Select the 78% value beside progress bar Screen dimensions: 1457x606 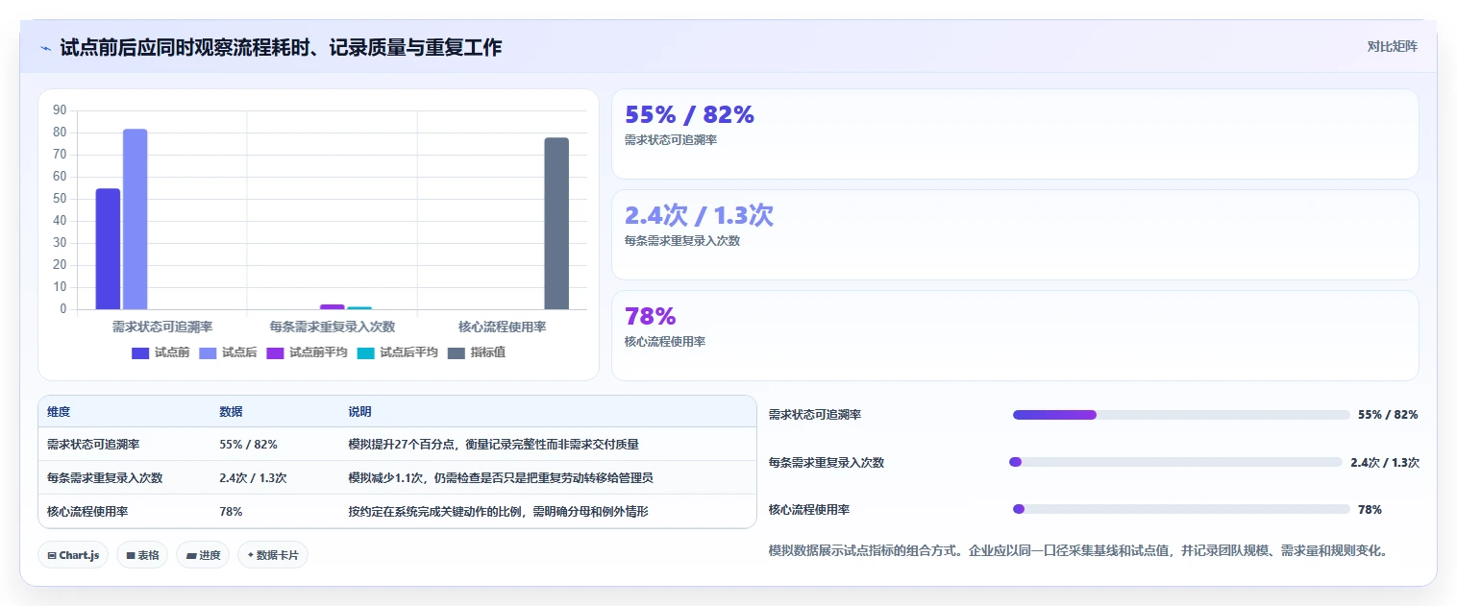coord(1370,509)
